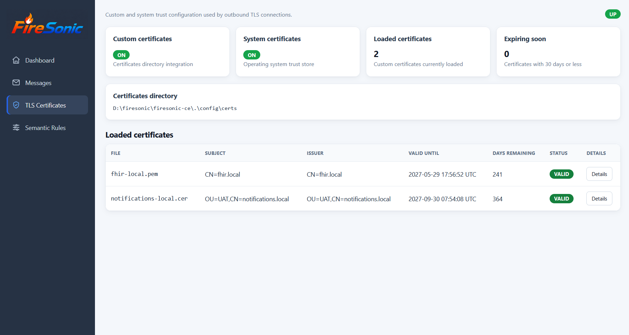Select the notifications-local.cer file name
The height and width of the screenshot is (335, 629).
[149, 198]
